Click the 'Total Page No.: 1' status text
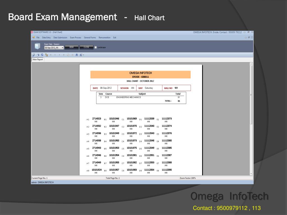Viewport: 287px width, 215px height. point(113,178)
